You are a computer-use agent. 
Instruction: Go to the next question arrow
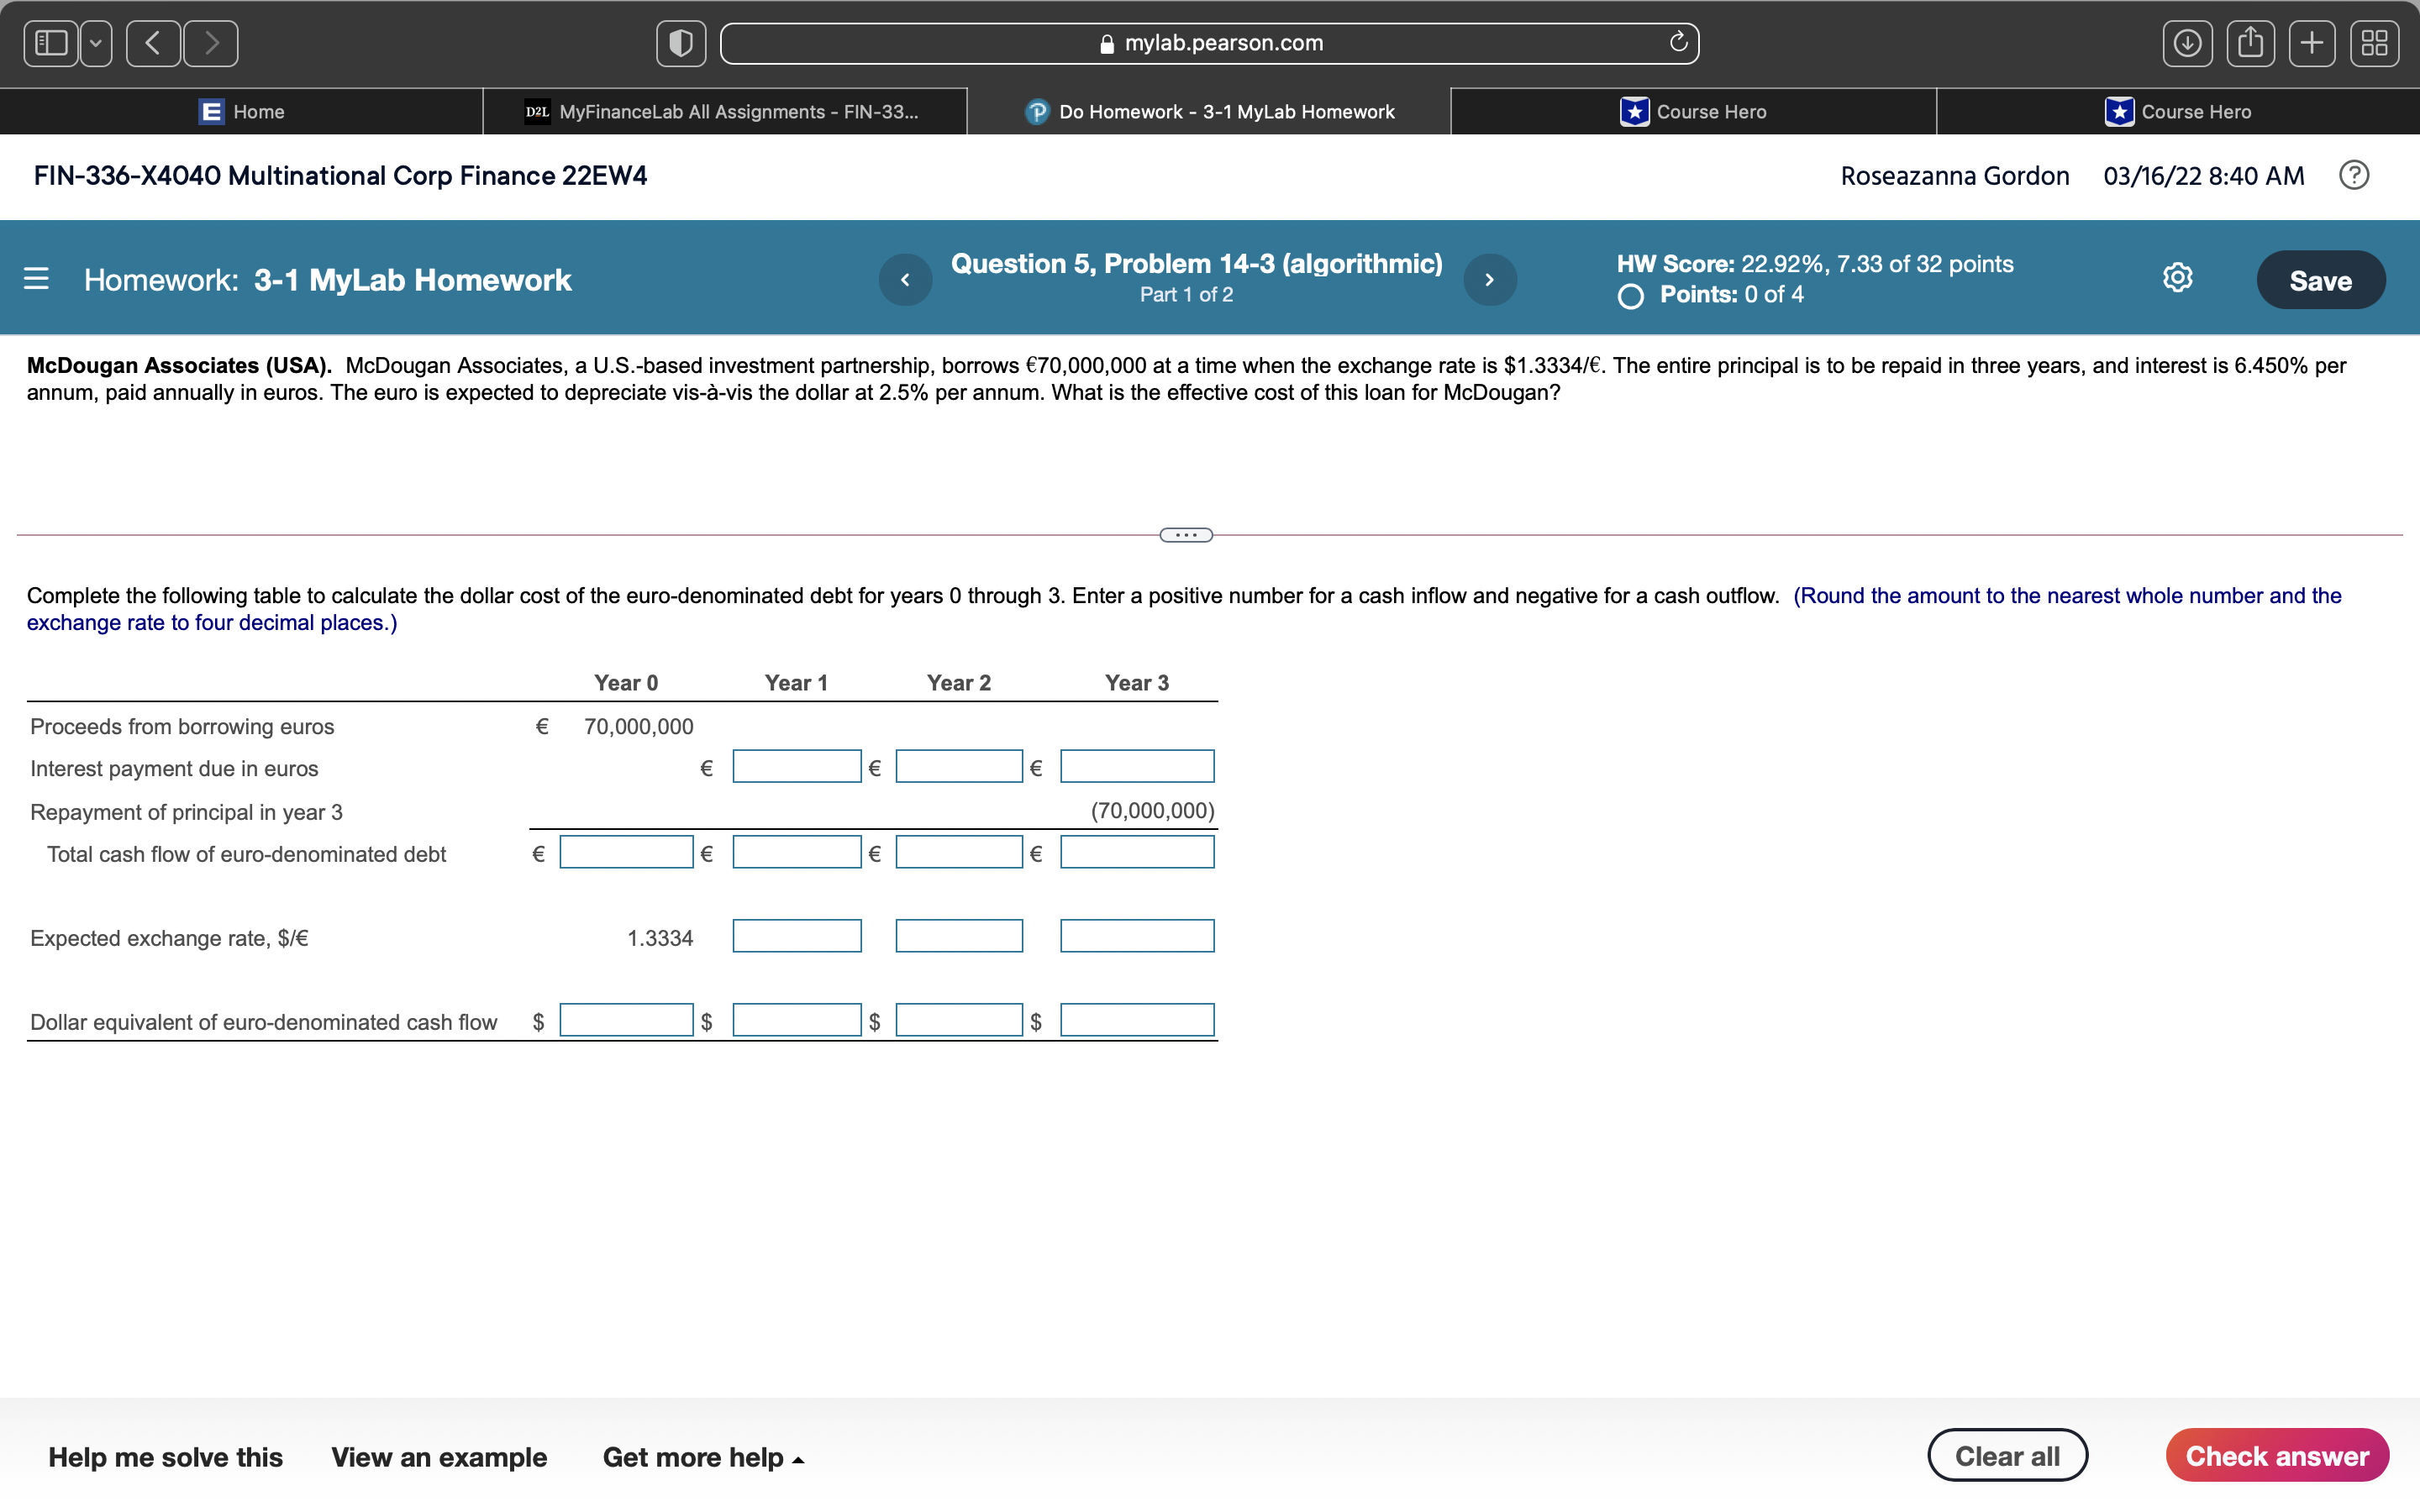[x=1489, y=280]
